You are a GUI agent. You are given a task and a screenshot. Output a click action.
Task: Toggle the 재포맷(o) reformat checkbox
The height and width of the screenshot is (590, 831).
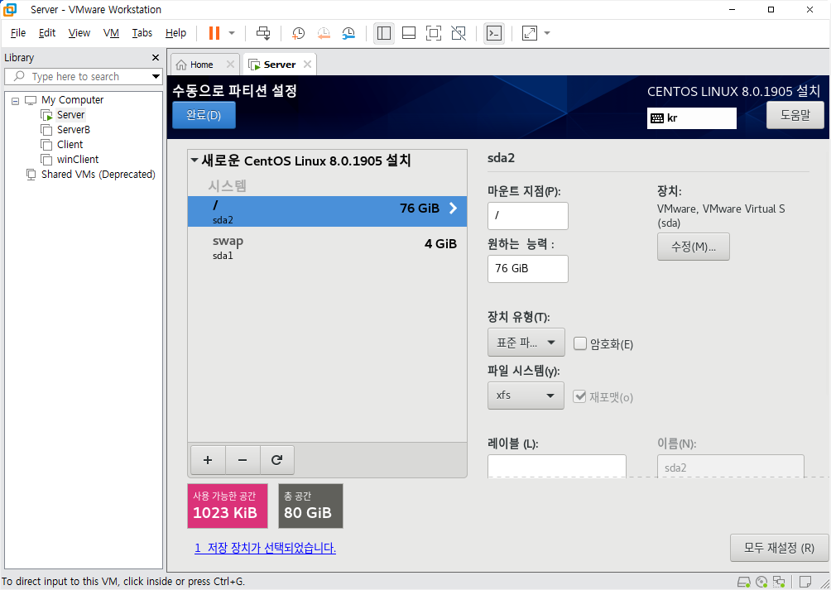579,396
